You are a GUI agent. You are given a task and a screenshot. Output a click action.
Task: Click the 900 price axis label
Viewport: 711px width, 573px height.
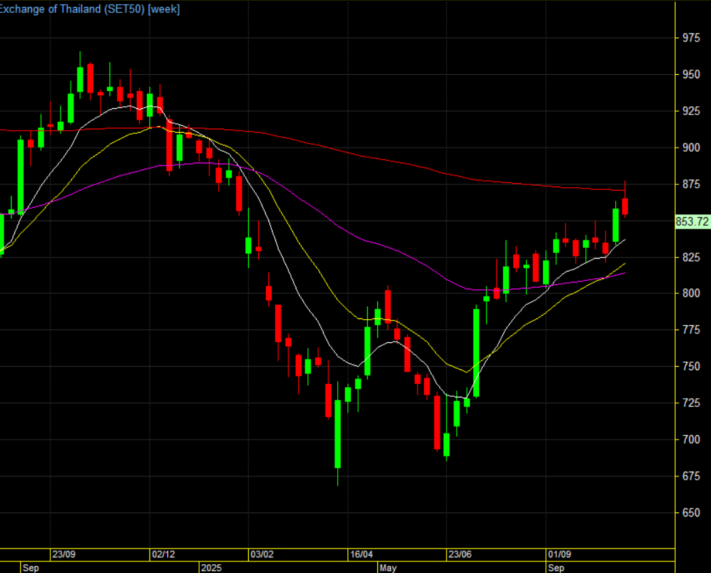point(691,148)
